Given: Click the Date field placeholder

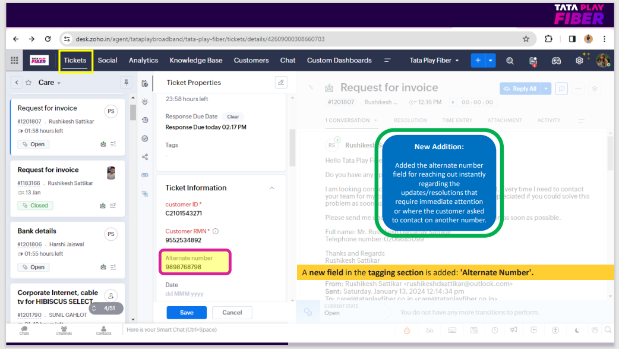Looking at the screenshot, I should 184,294.
